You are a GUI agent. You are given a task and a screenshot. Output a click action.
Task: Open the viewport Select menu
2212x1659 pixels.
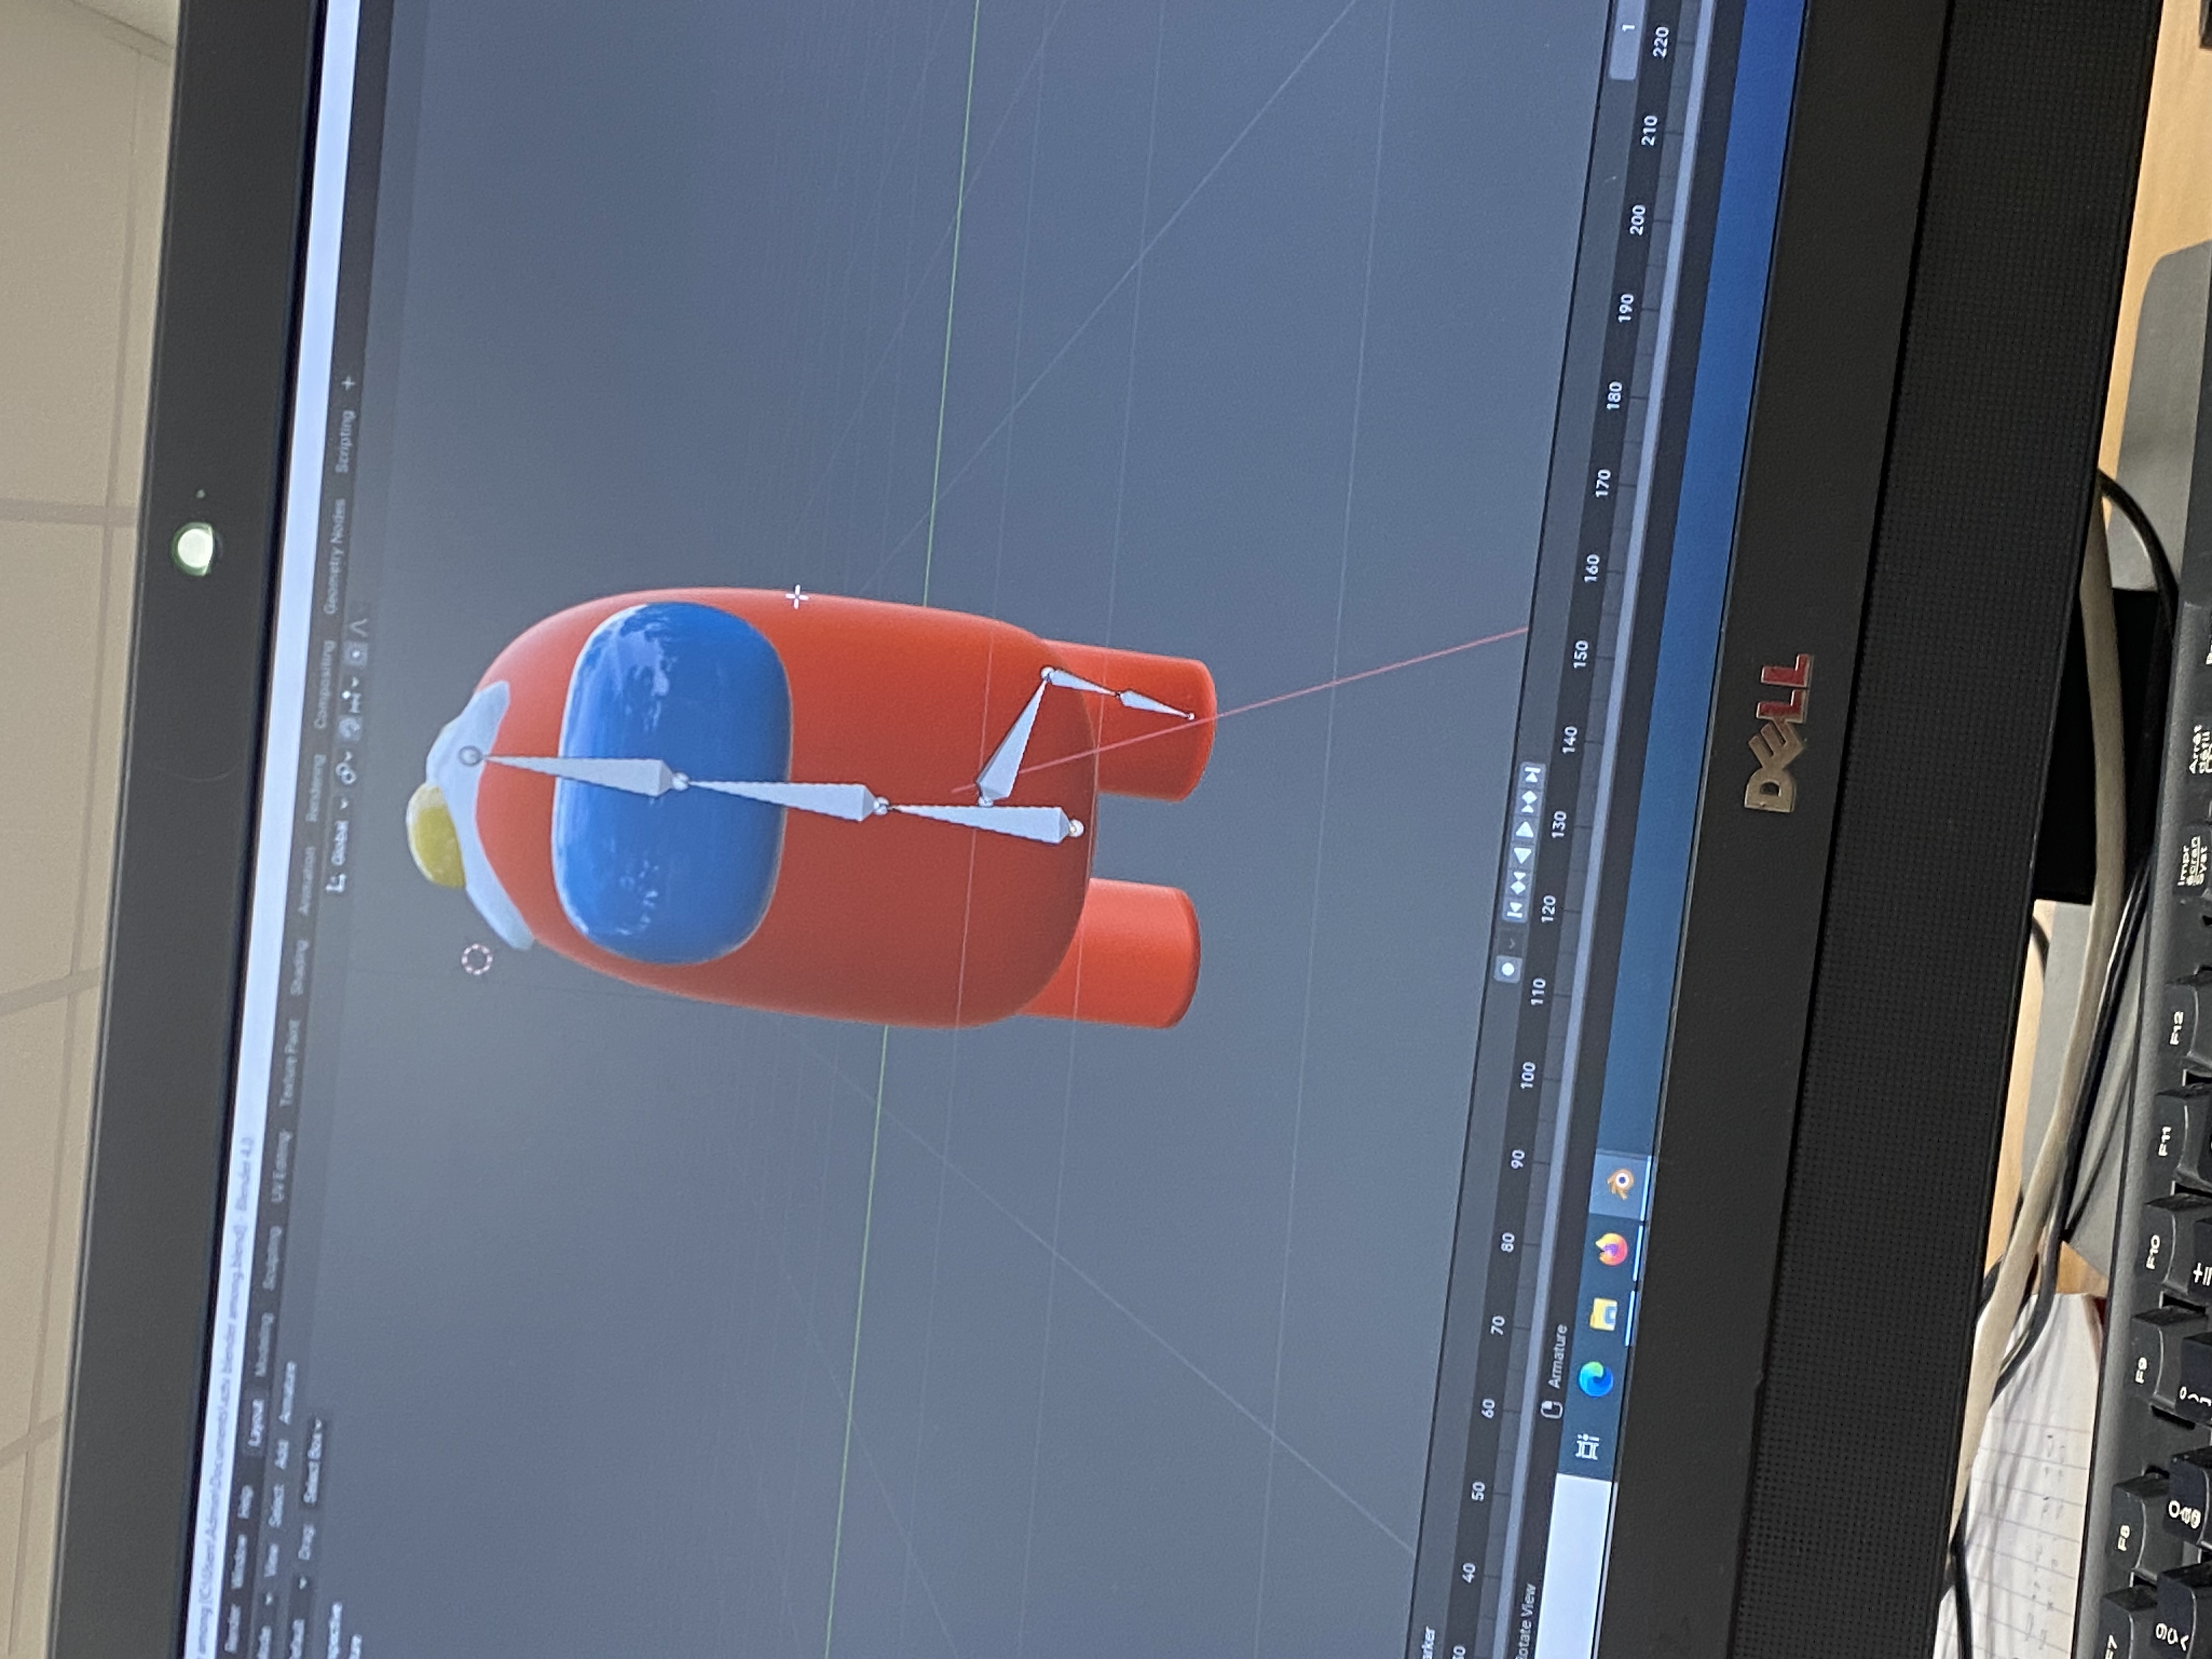[x=277, y=1506]
